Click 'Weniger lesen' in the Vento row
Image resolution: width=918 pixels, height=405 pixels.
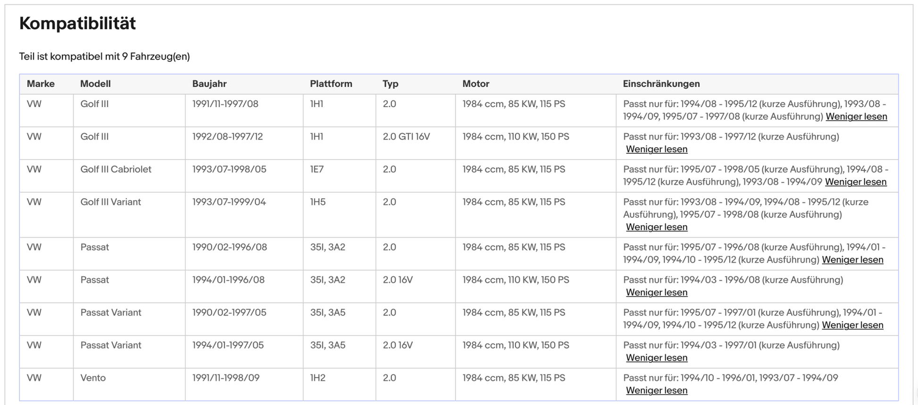[x=656, y=390]
